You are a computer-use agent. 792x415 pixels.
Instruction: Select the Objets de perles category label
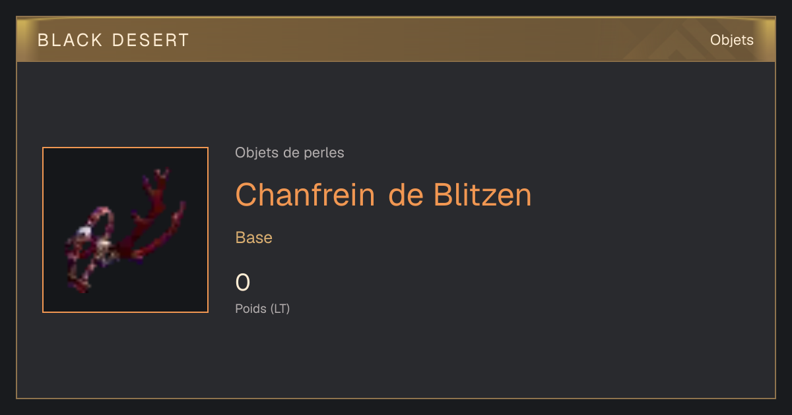(x=290, y=153)
